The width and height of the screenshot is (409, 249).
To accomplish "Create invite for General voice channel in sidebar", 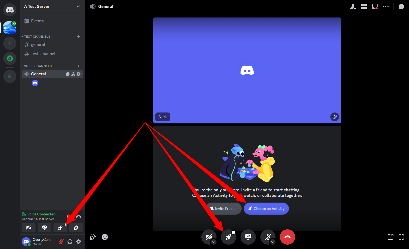I will pyautogui.click(x=73, y=74).
